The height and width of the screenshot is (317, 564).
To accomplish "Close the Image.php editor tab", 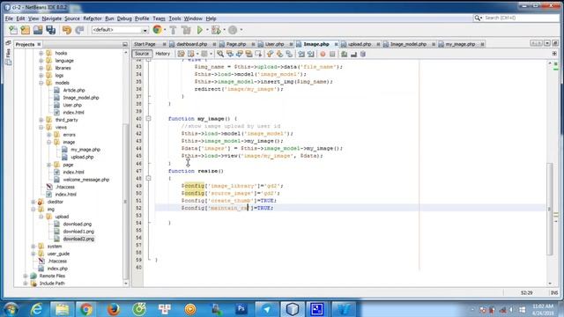I will (x=336, y=44).
